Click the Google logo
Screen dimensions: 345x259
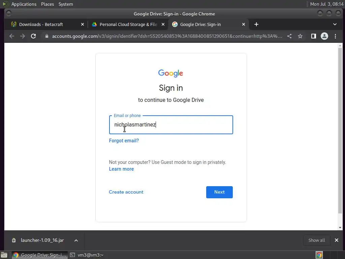(x=170, y=73)
